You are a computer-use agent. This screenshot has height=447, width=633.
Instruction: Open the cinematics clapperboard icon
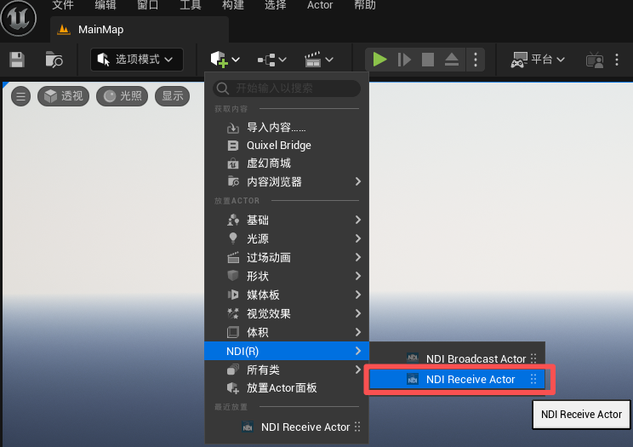tap(313, 60)
